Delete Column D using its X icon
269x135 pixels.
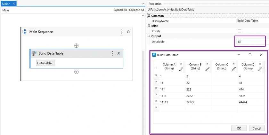point(260,64)
